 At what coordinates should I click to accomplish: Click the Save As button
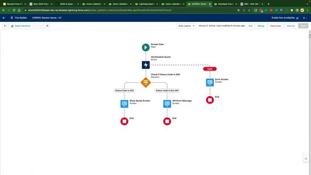click(x=291, y=26)
